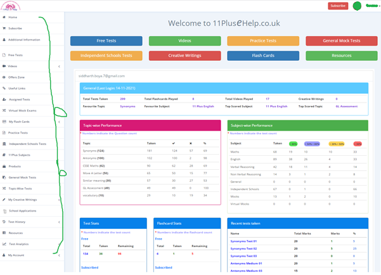Click the Independent Schools Tests orange button

[106, 56]
